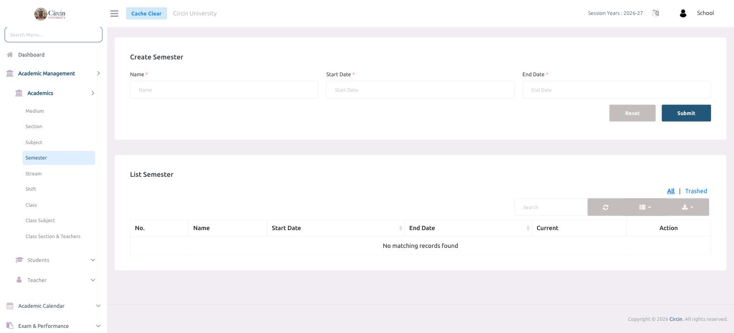
Task: Open the export download dropdown
Action: coord(688,207)
